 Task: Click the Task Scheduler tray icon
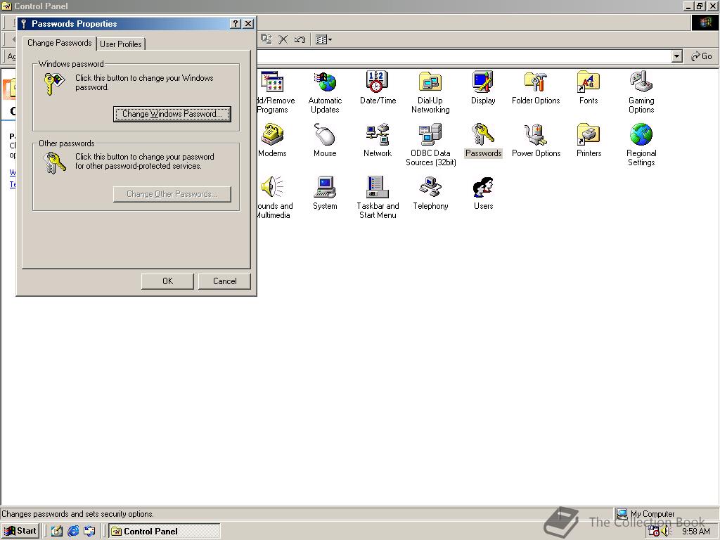pyautogui.click(x=653, y=531)
